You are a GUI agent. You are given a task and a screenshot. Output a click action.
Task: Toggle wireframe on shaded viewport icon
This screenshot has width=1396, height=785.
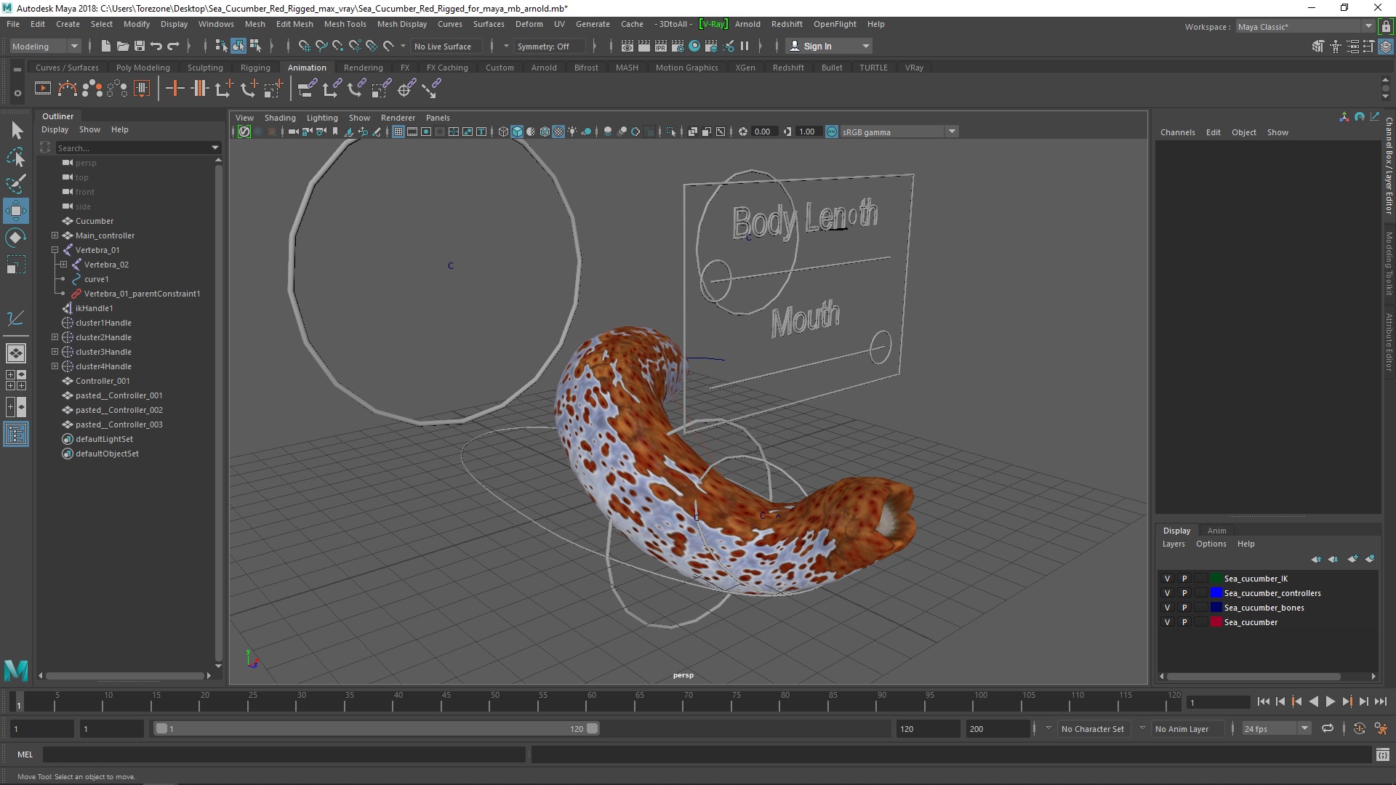click(545, 132)
